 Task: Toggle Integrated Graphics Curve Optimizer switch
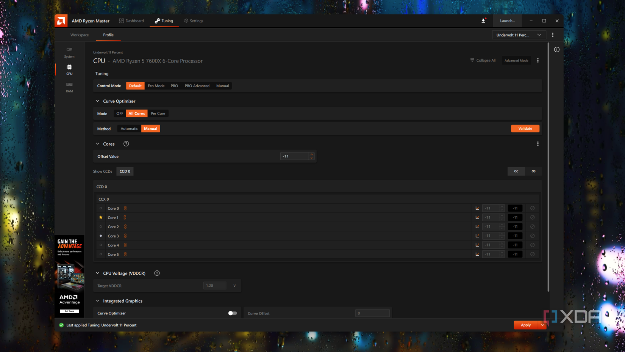233,313
